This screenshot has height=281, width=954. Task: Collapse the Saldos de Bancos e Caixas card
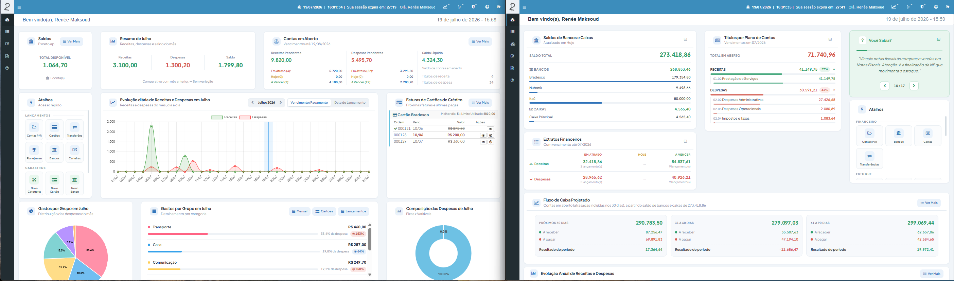685,40
